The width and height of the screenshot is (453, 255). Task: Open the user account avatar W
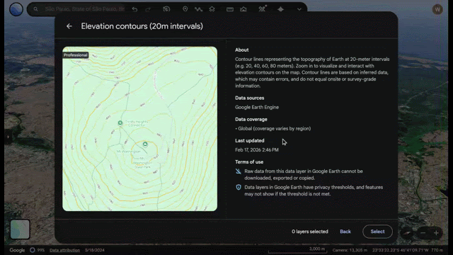click(437, 9)
